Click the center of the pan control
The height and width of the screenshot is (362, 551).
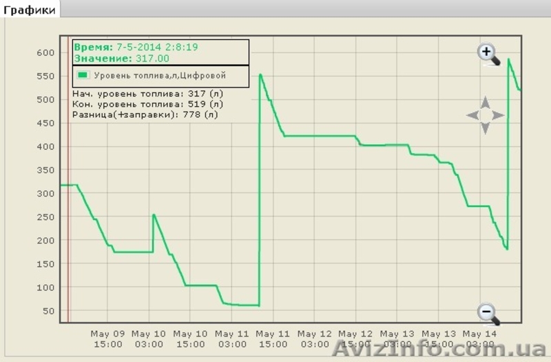[x=485, y=115]
